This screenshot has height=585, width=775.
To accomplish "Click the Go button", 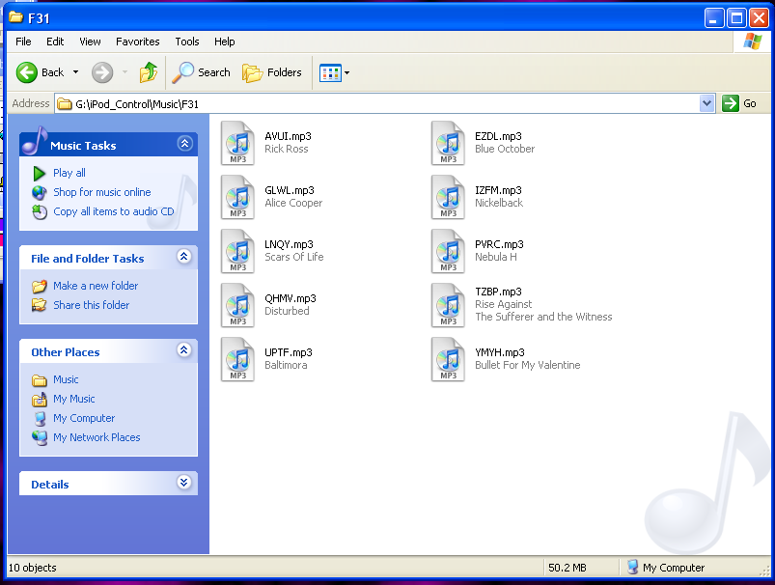I will (739, 103).
